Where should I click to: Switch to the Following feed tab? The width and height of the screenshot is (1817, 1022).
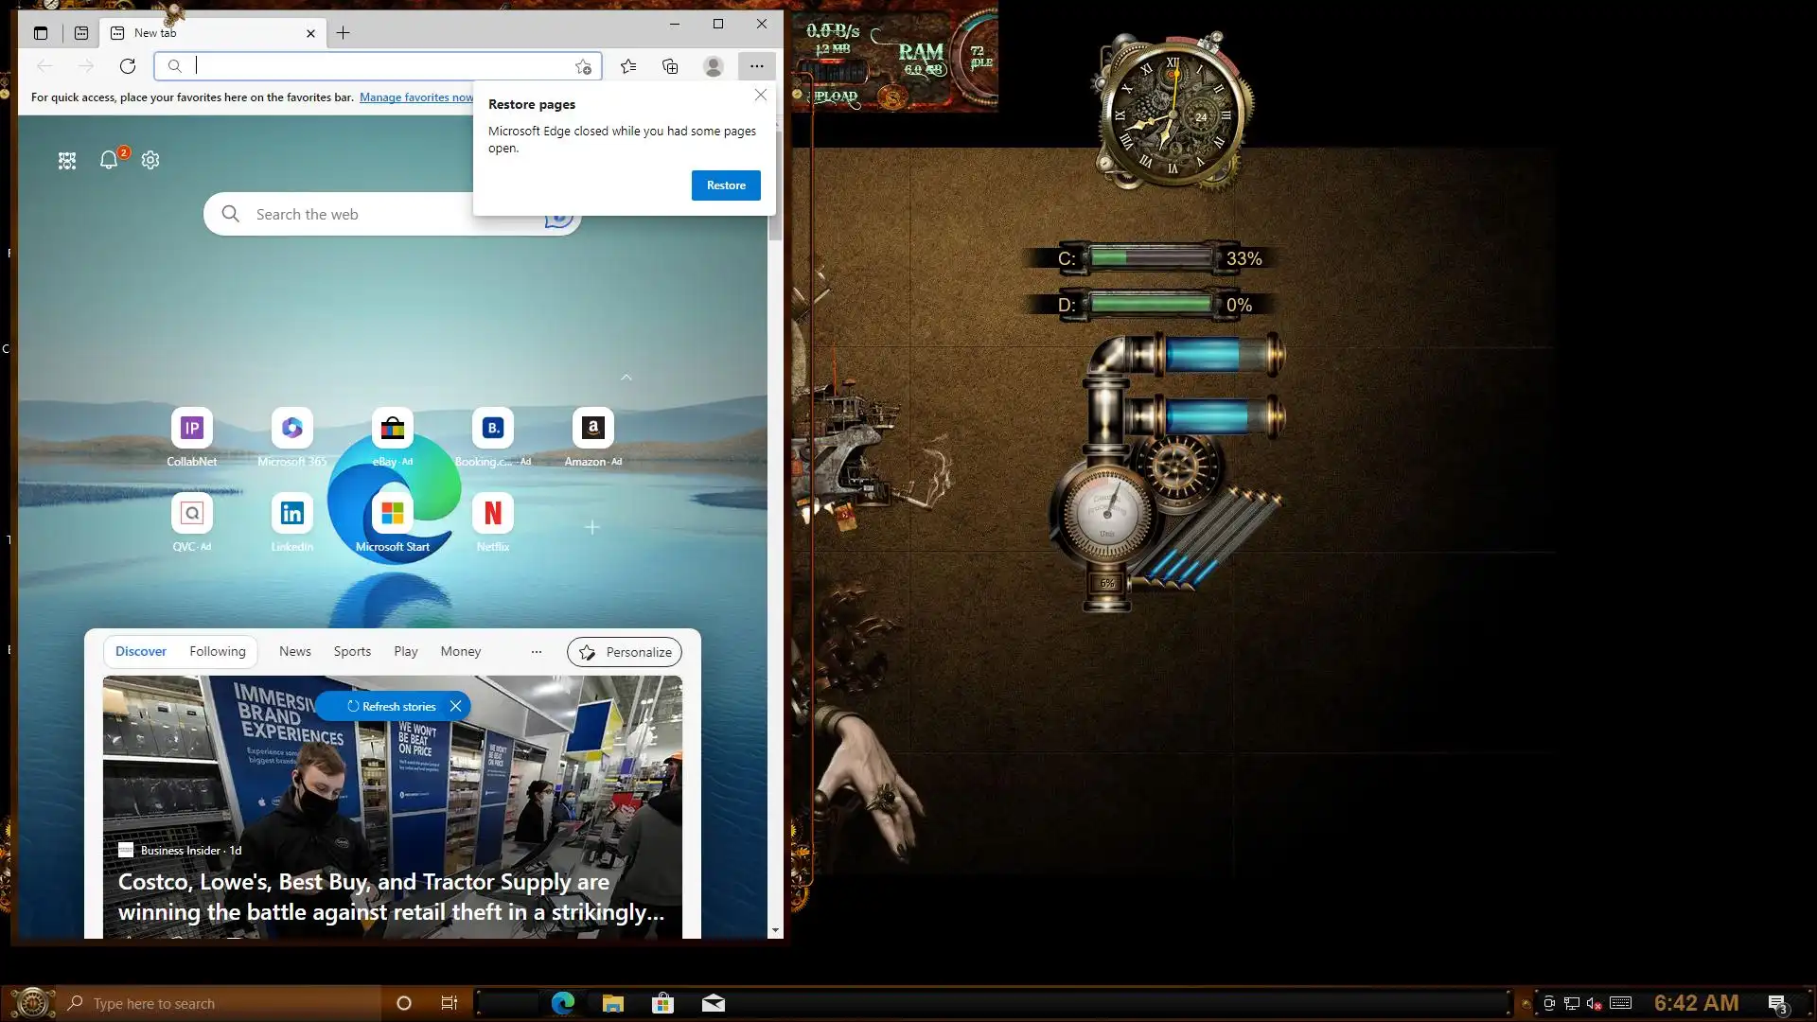click(x=217, y=652)
